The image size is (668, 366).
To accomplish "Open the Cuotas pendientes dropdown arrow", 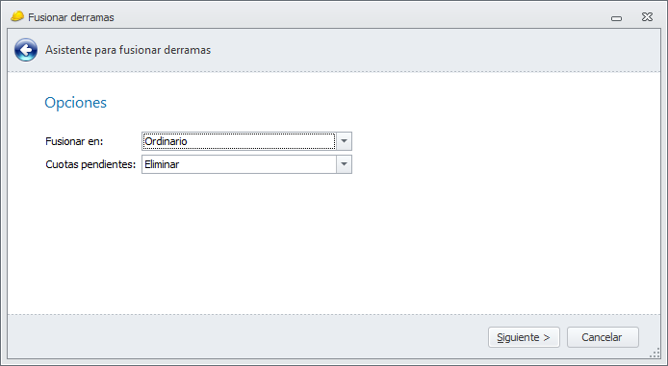I will point(344,164).
